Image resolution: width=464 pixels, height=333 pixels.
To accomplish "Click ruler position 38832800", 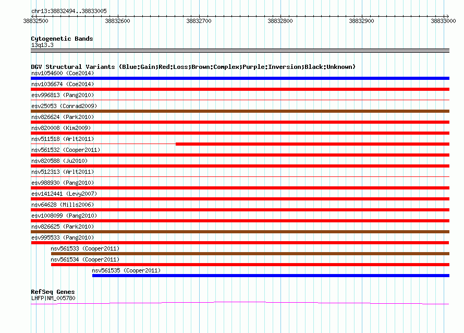I will [x=280, y=21].
